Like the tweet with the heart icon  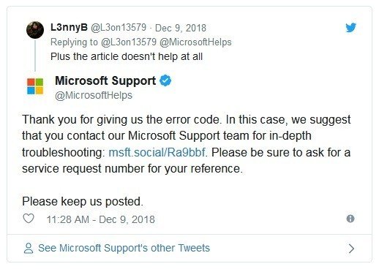29,219
